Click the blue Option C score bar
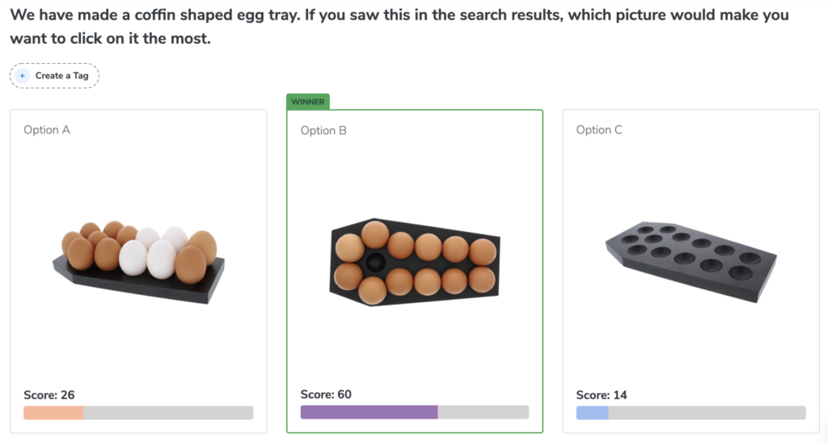828x442 pixels. click(x=592, y=413)
